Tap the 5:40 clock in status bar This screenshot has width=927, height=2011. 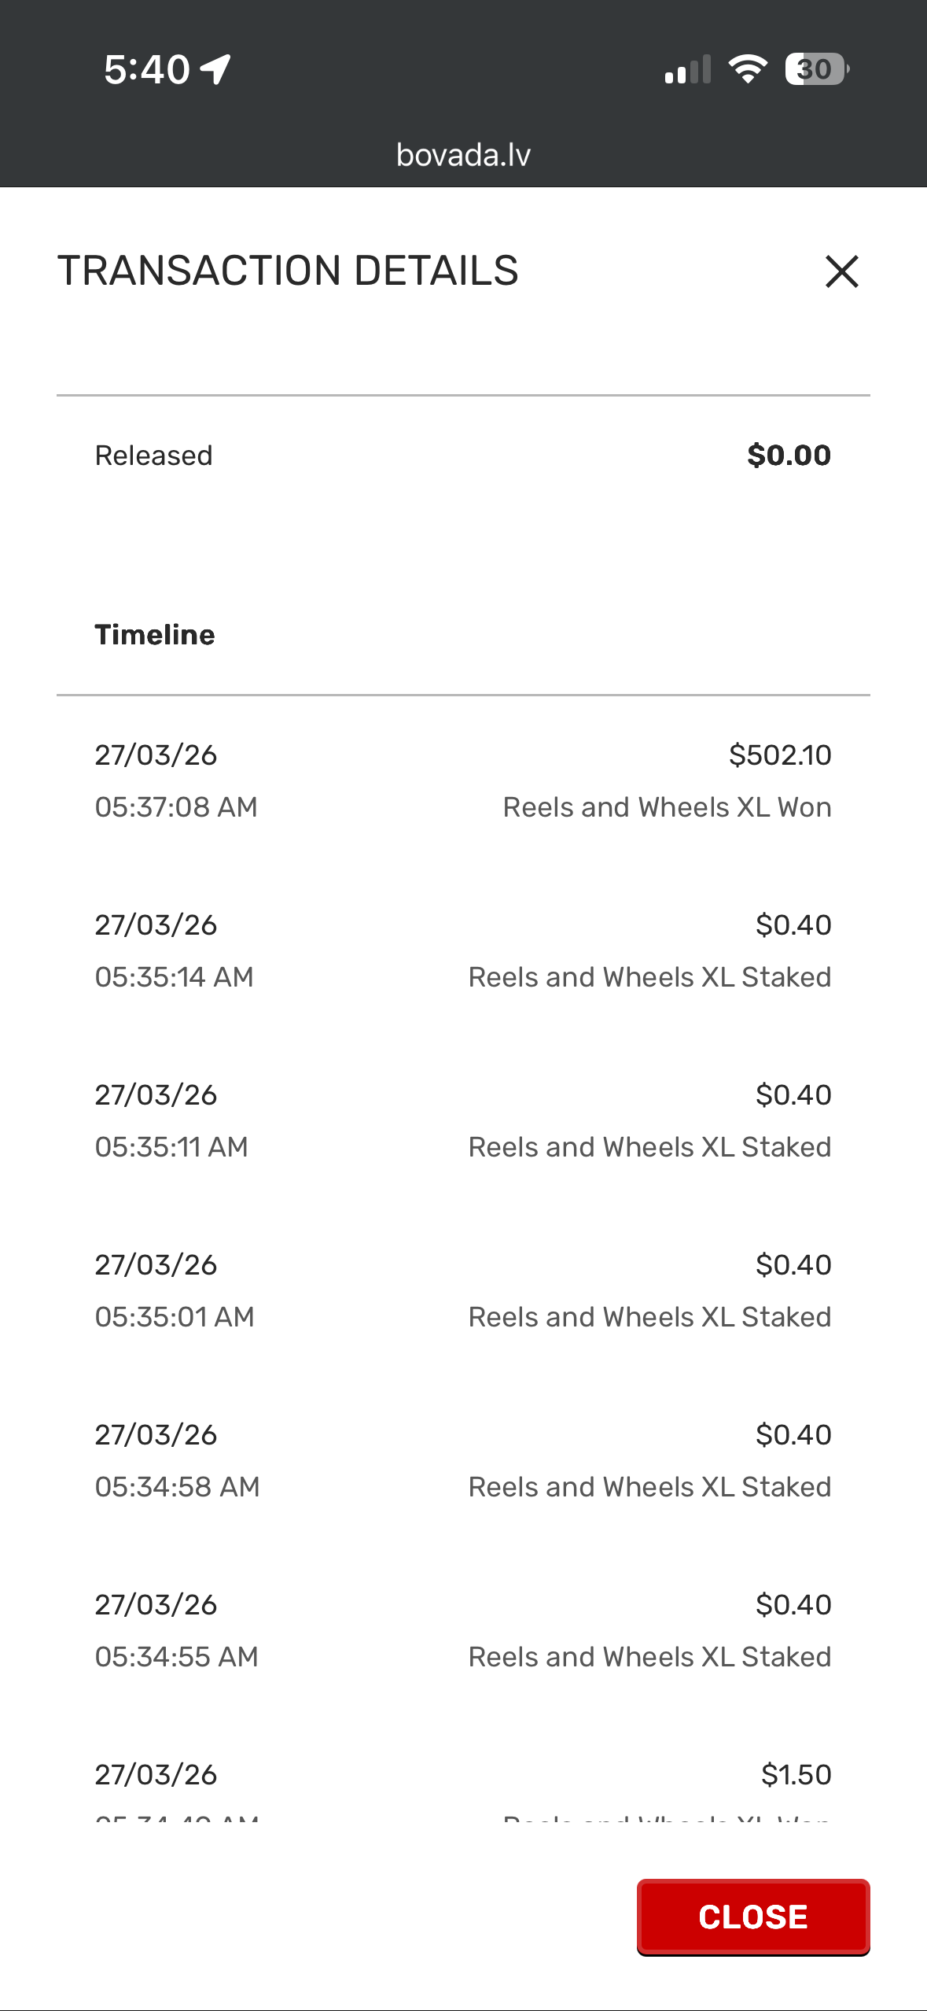point(147,69)
